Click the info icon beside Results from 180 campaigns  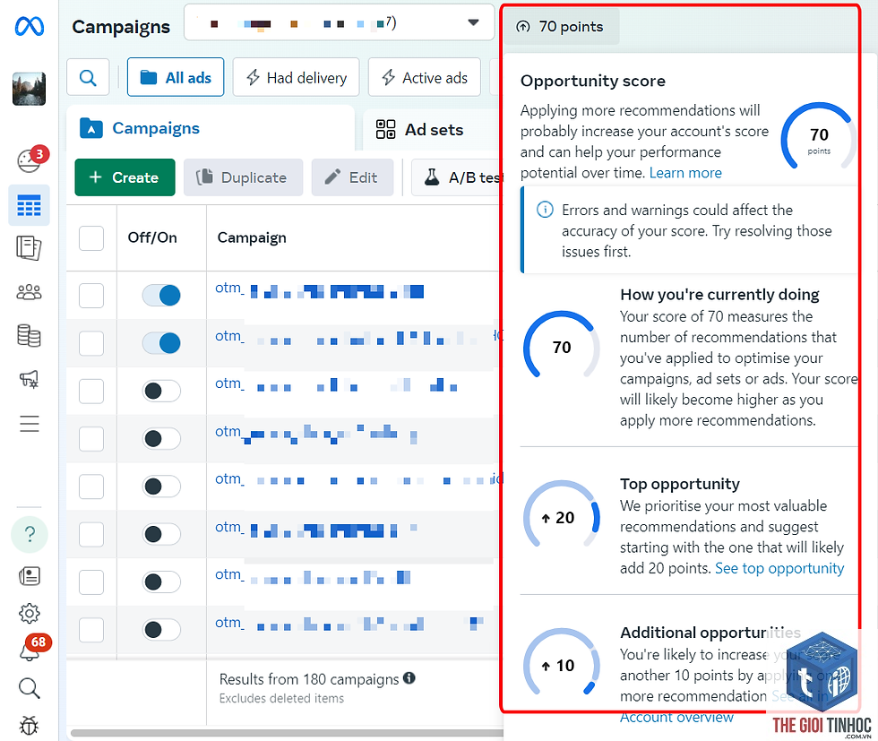click(x=409, y=678)
